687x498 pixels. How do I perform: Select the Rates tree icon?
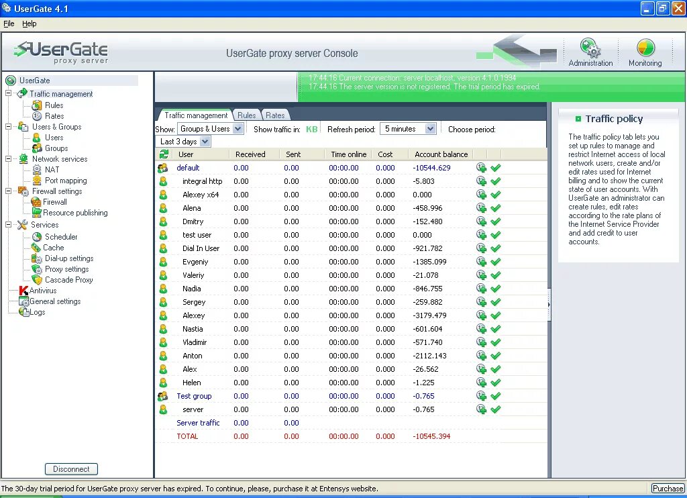(x=38, y=116)
